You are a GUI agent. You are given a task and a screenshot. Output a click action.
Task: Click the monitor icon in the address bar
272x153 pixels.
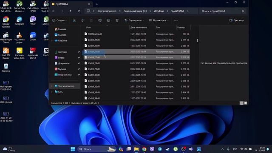[88, 11]
